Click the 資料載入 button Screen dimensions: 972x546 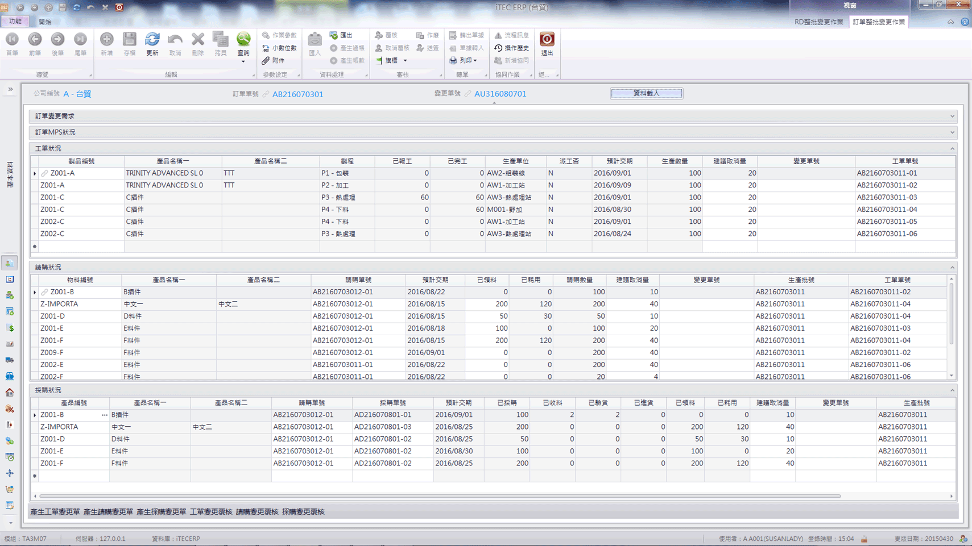[x=646, y=93]
